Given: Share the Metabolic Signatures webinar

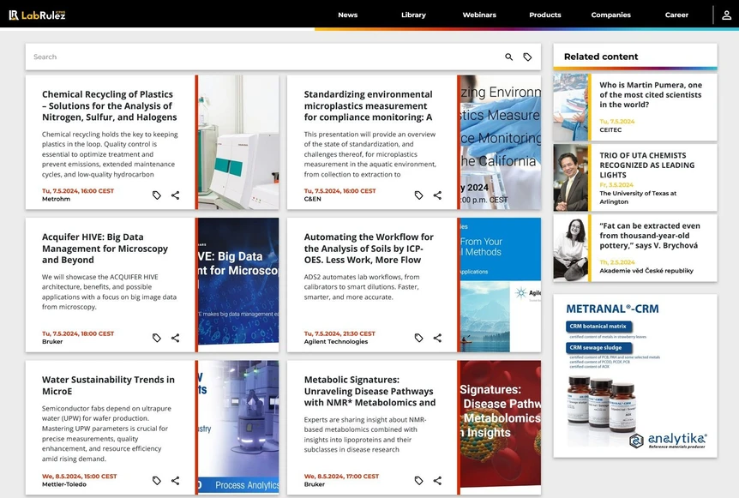Looking at the screenshot, I should click(437, 481).
